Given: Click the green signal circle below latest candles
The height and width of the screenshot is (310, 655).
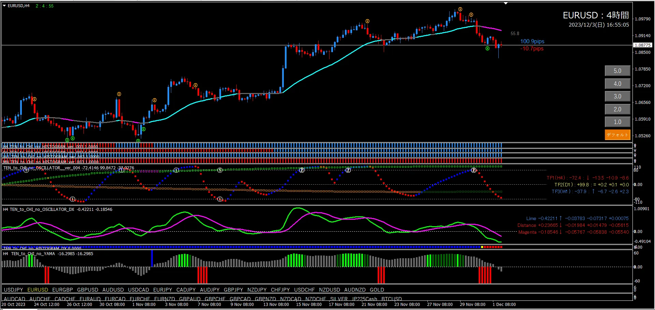Looking at the screenshot, I should click(487, 48).
